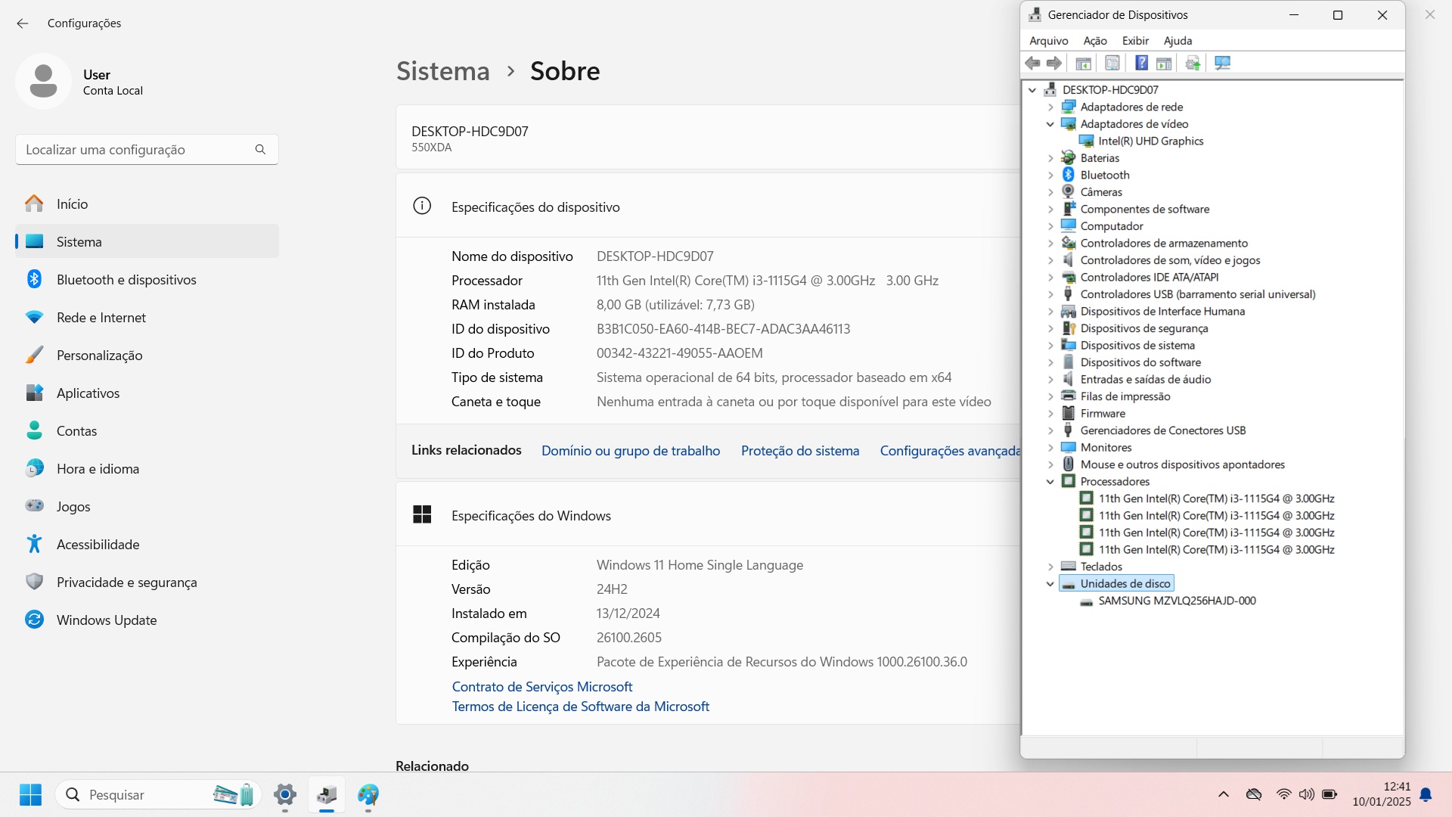Click the Back arrow in Device Manager toolbar
This screenshot has height=817, width=1452.
[1032, 64]
